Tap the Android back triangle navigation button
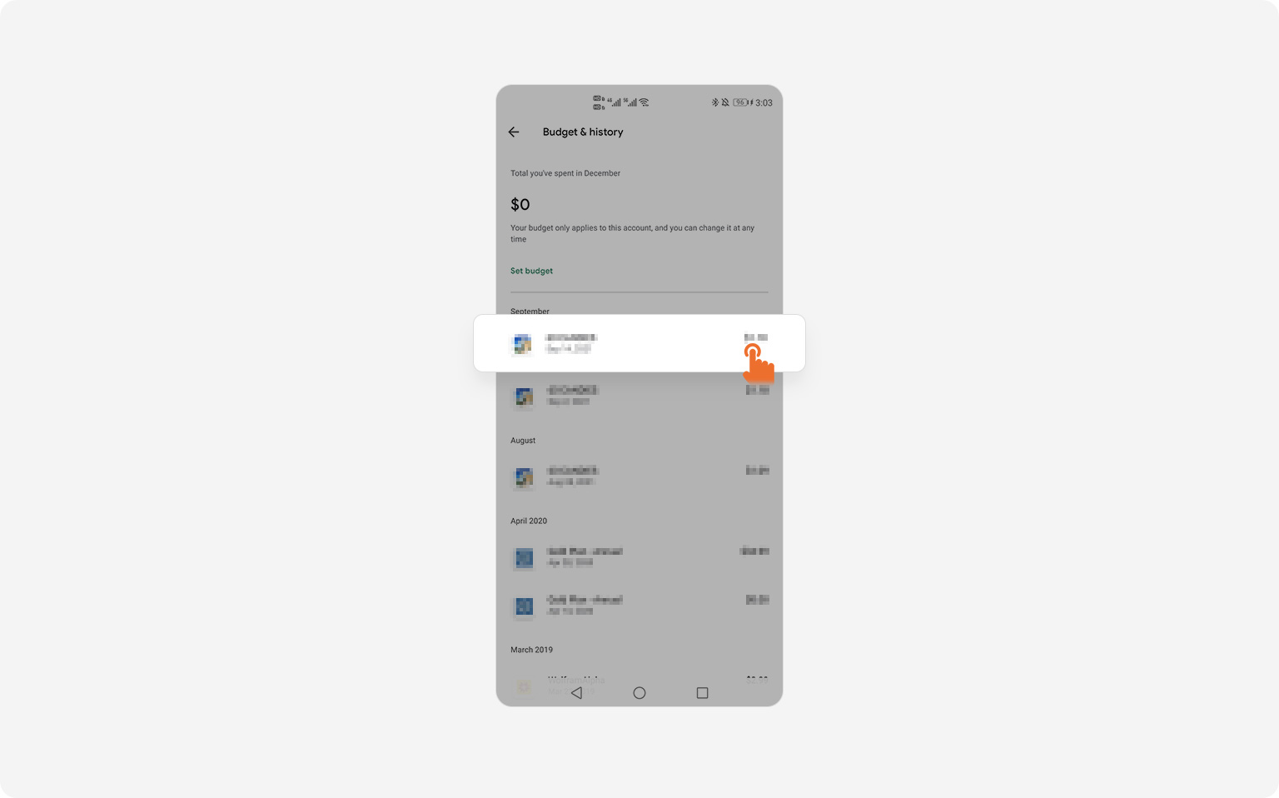 [x=576, y=693]
